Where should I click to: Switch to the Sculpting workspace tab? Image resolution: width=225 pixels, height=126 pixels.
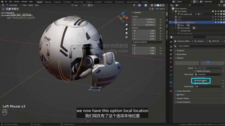pos(57,2)
